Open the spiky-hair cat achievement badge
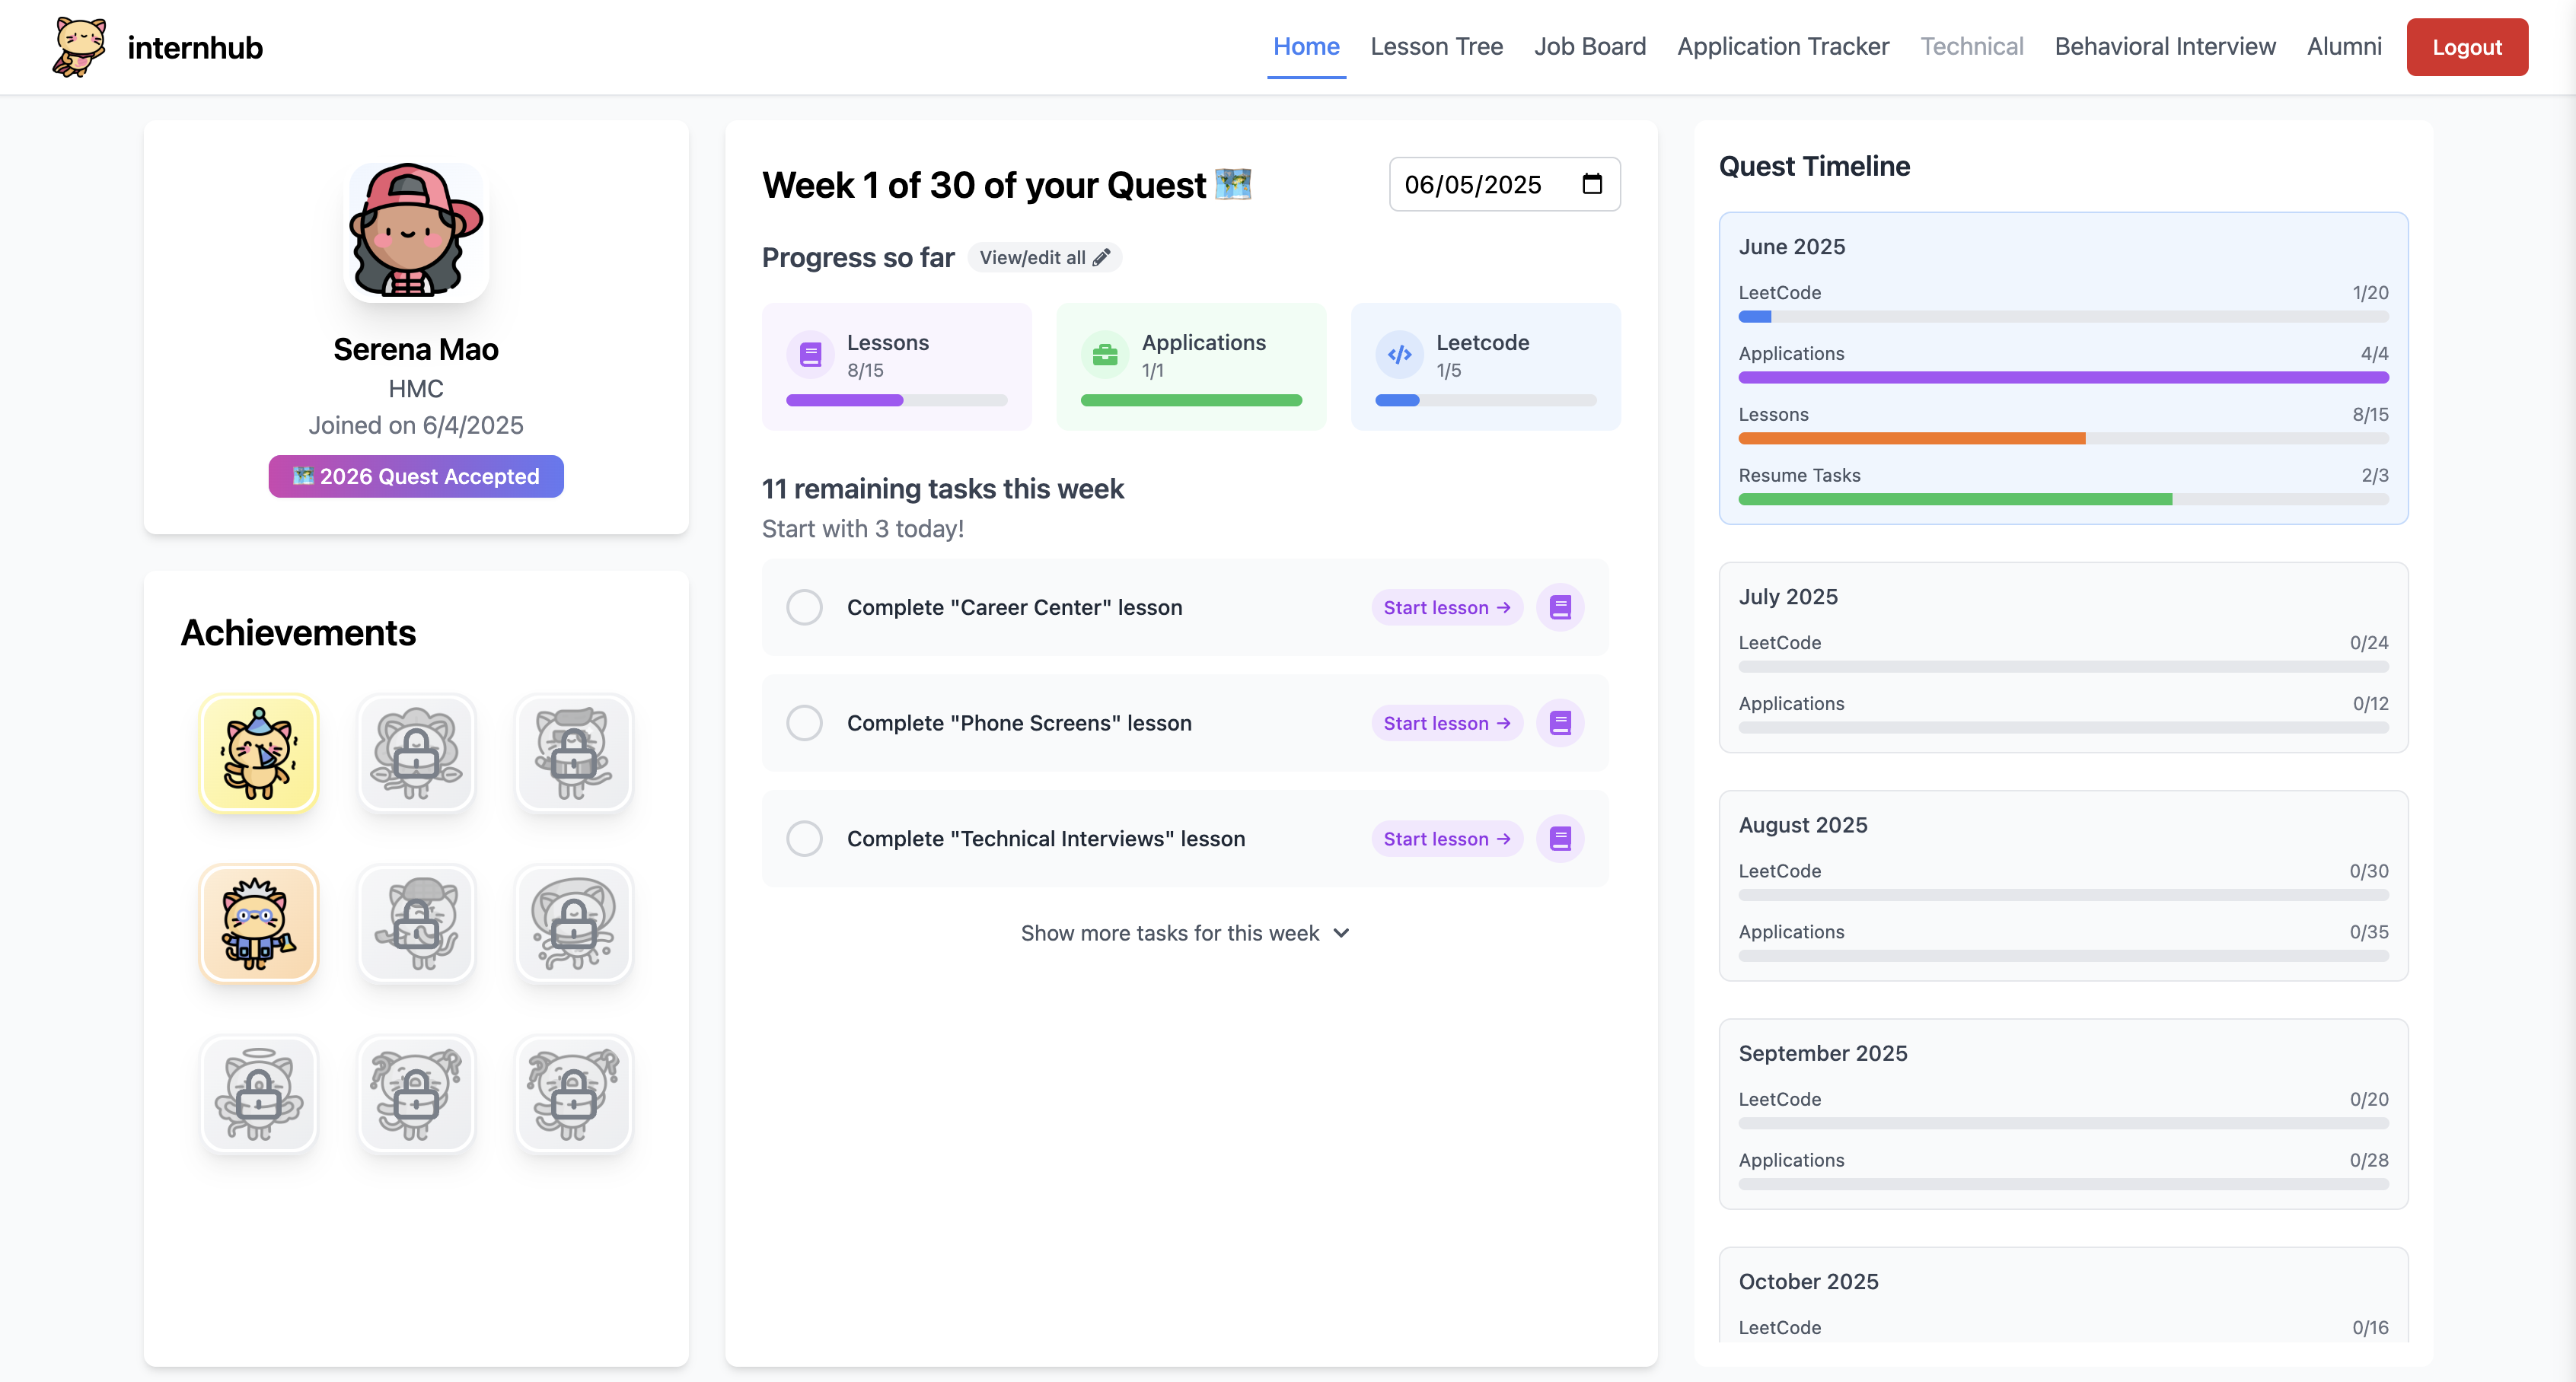2576x1382 pixels. coord(259,923)
